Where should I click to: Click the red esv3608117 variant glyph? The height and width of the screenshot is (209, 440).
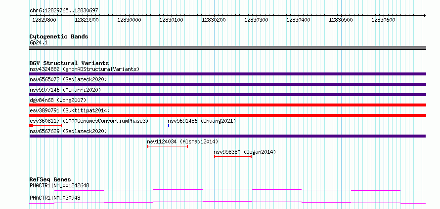click(x=45, y=126)
